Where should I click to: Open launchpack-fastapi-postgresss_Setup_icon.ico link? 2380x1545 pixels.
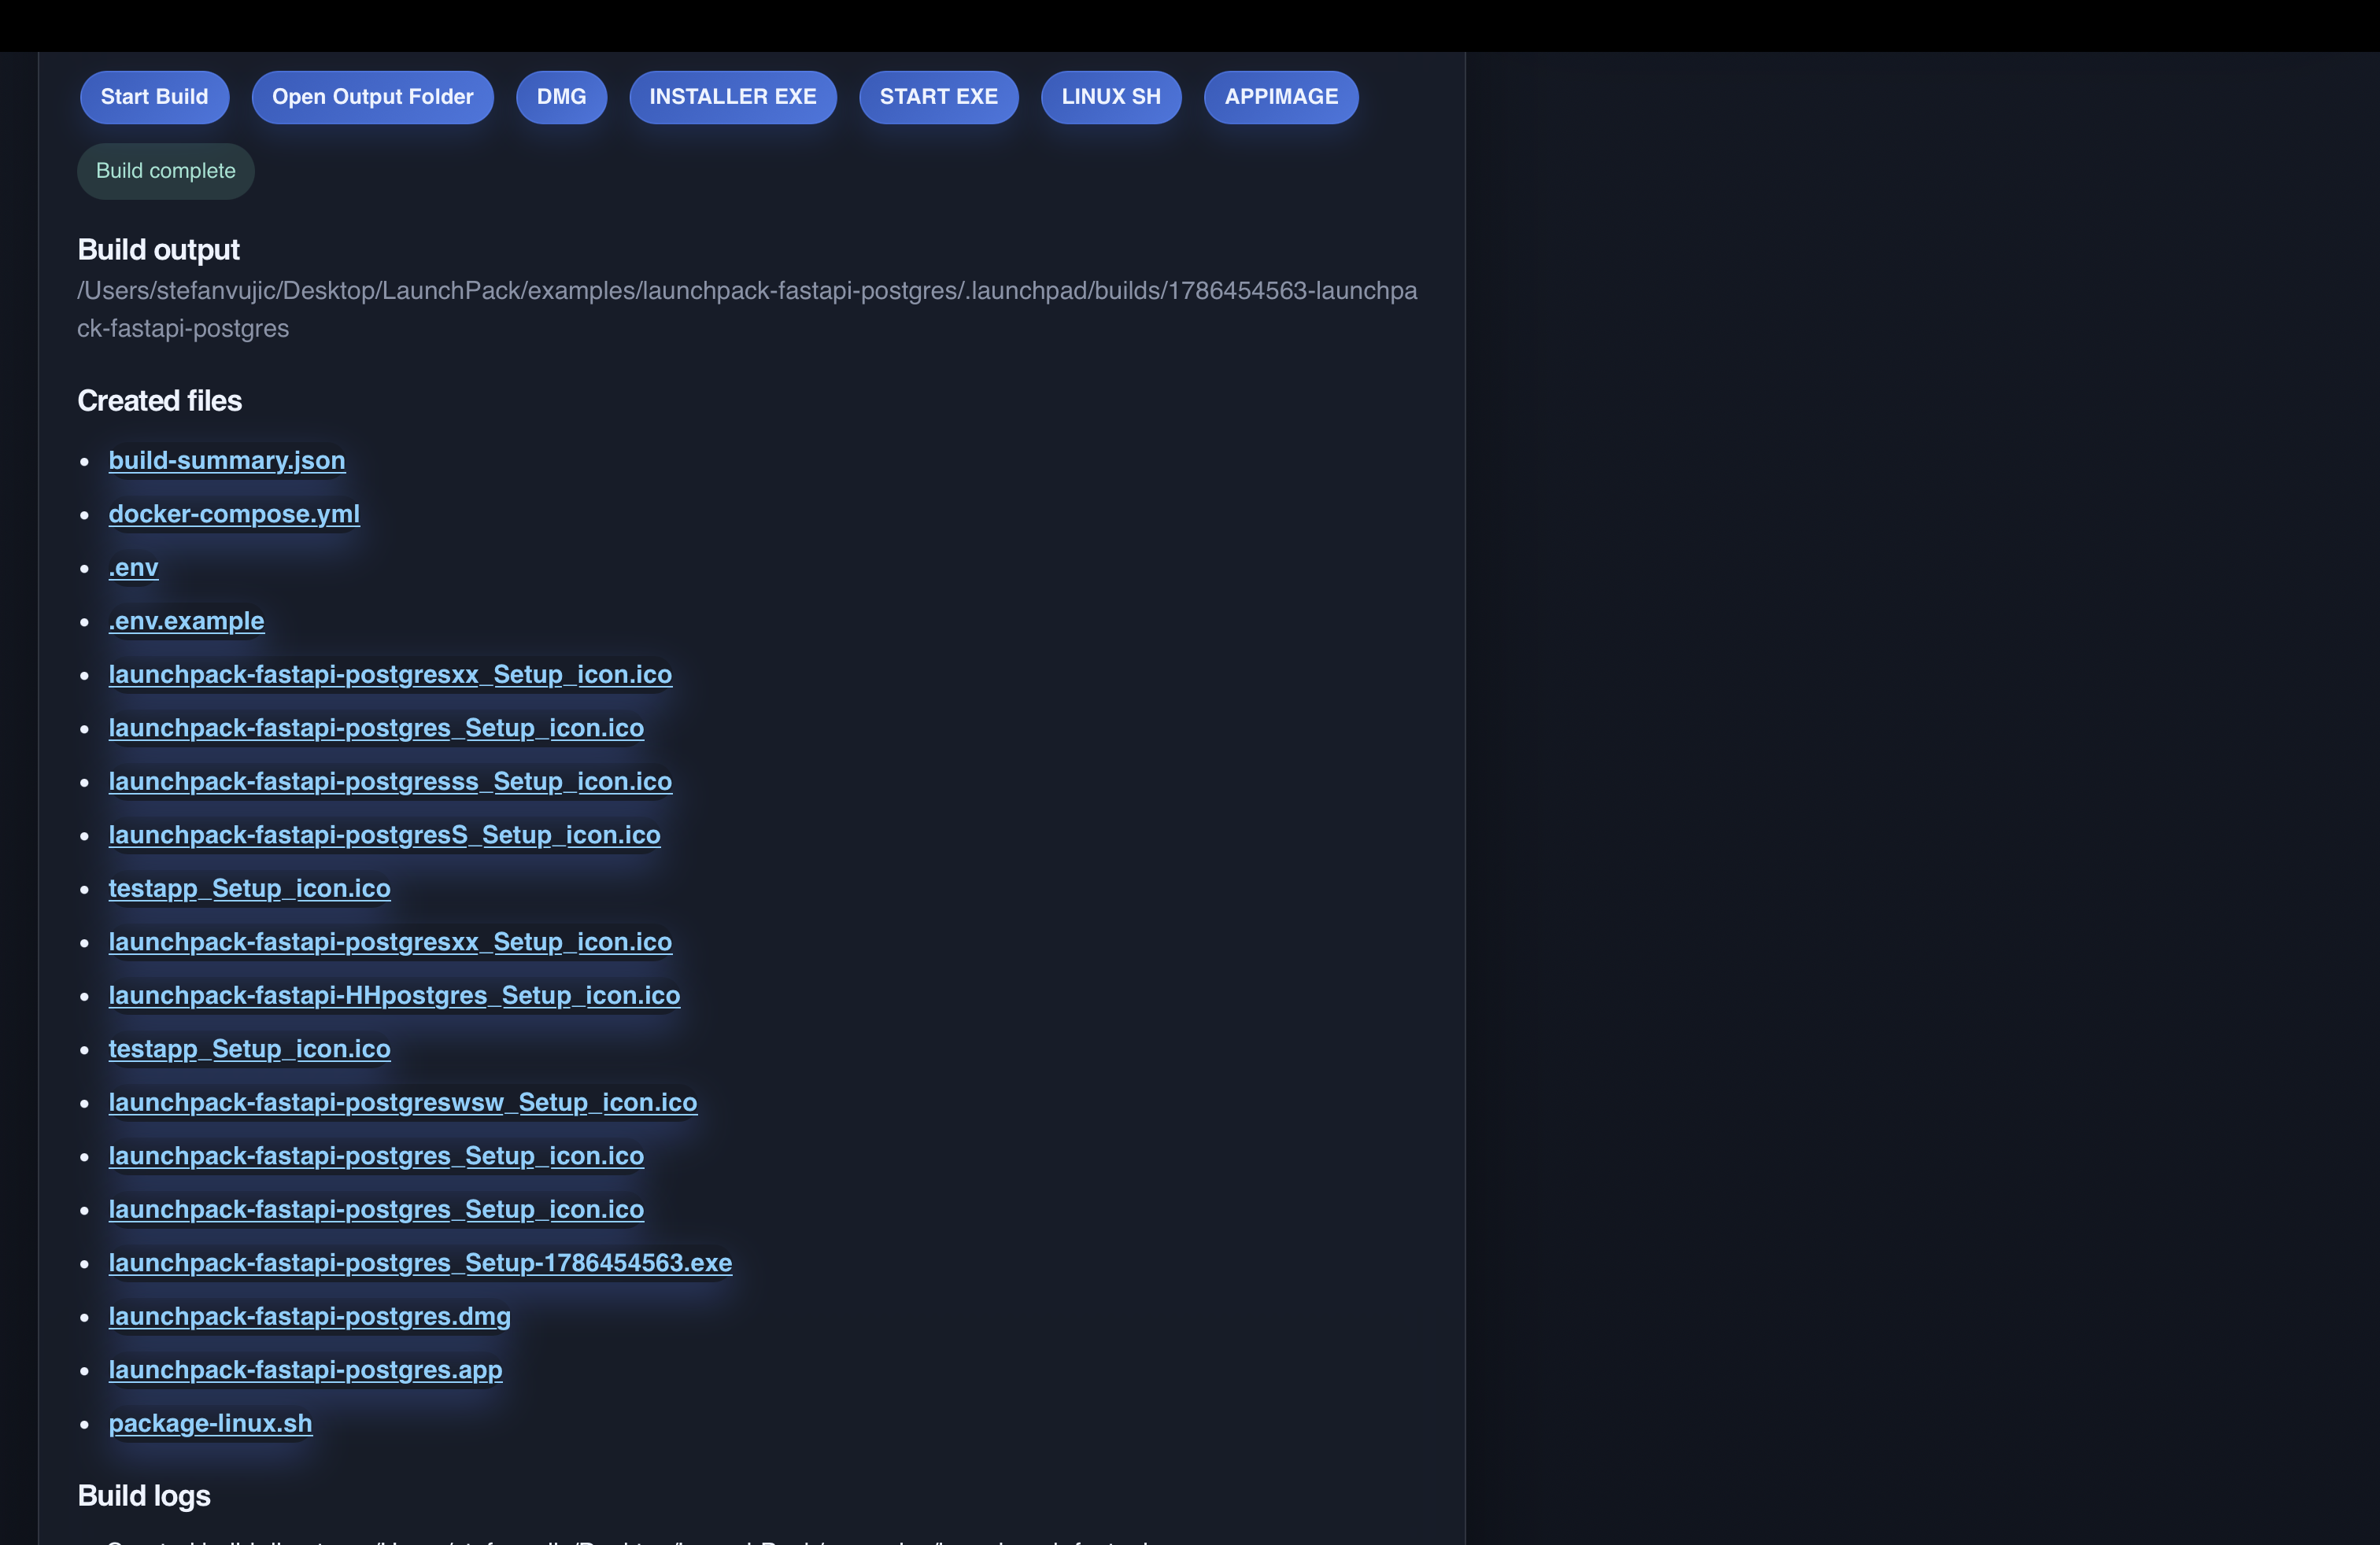390,781
